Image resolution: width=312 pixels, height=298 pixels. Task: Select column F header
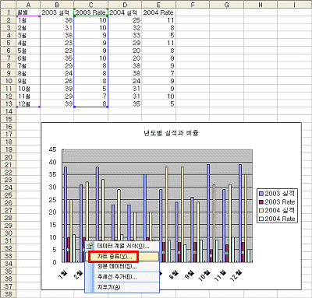coord(193,5)
